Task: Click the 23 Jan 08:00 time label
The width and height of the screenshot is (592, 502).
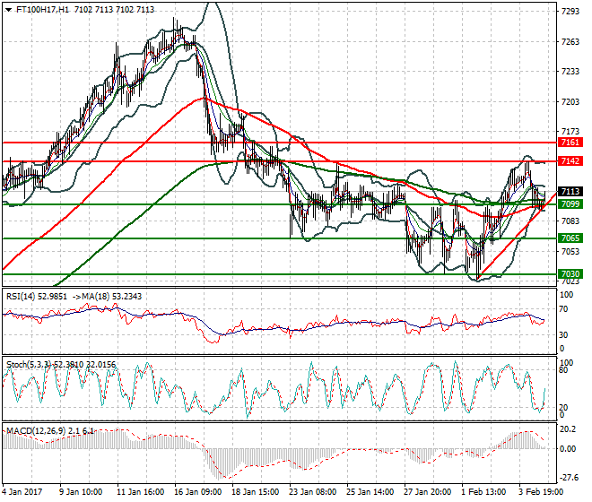Action: point(313,492)
